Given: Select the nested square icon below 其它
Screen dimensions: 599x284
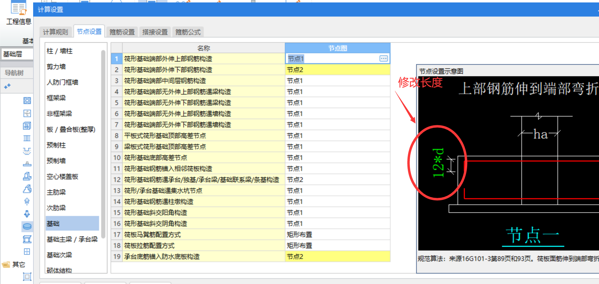Looking at the screenshot, I should pyautogui.click(x=27, y=277).
